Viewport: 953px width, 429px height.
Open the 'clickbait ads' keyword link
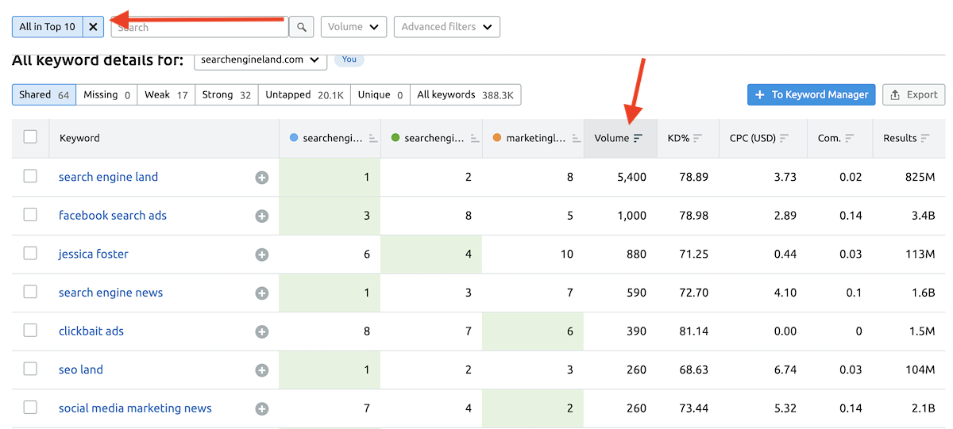click(91, 331)
